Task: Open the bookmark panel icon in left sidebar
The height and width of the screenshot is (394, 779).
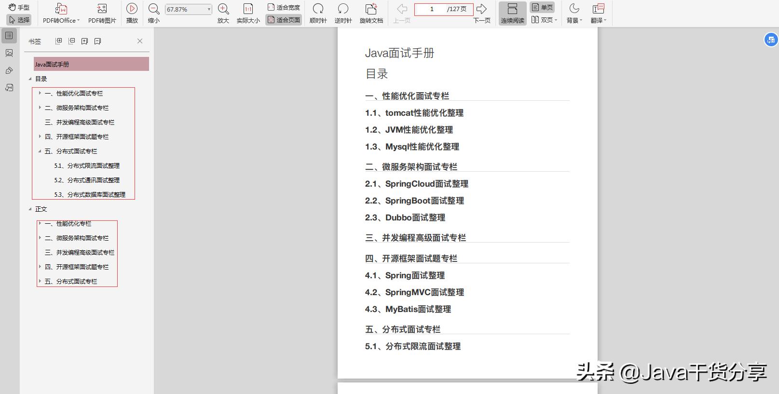Action: pos(9,36)
